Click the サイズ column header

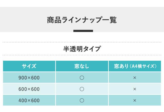(x=29, y=66)
